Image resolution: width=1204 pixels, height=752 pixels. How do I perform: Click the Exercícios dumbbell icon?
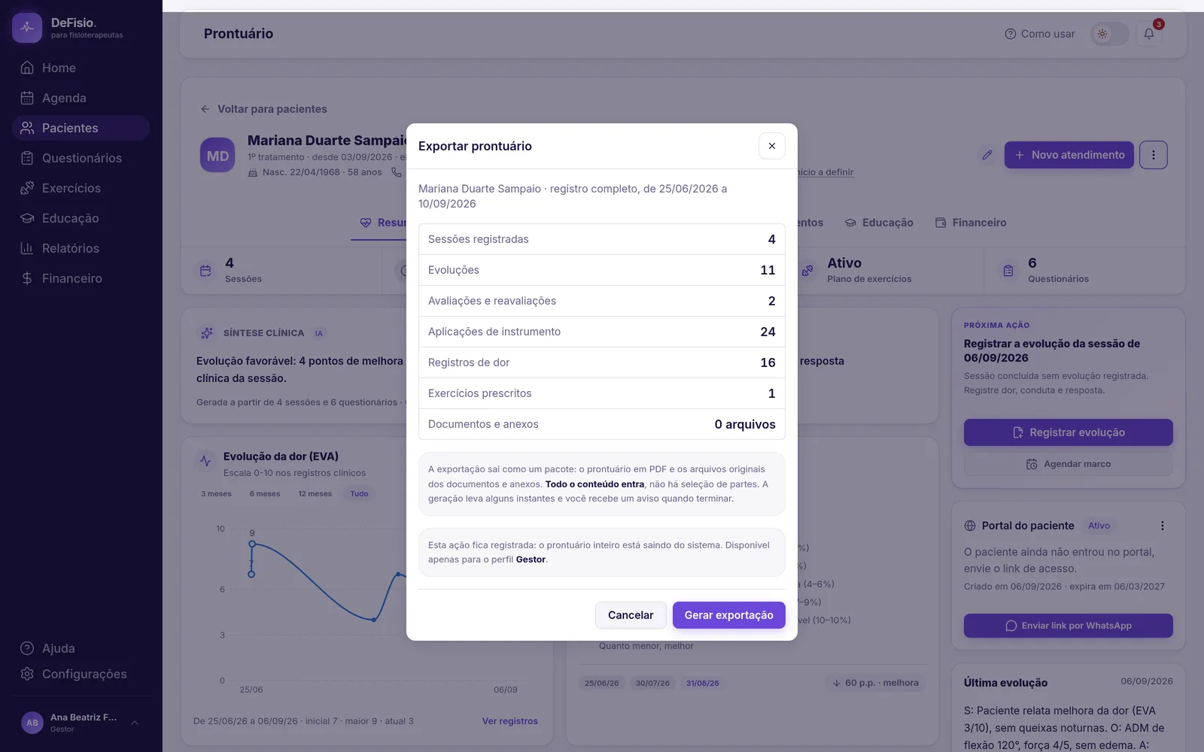[27, 188]
